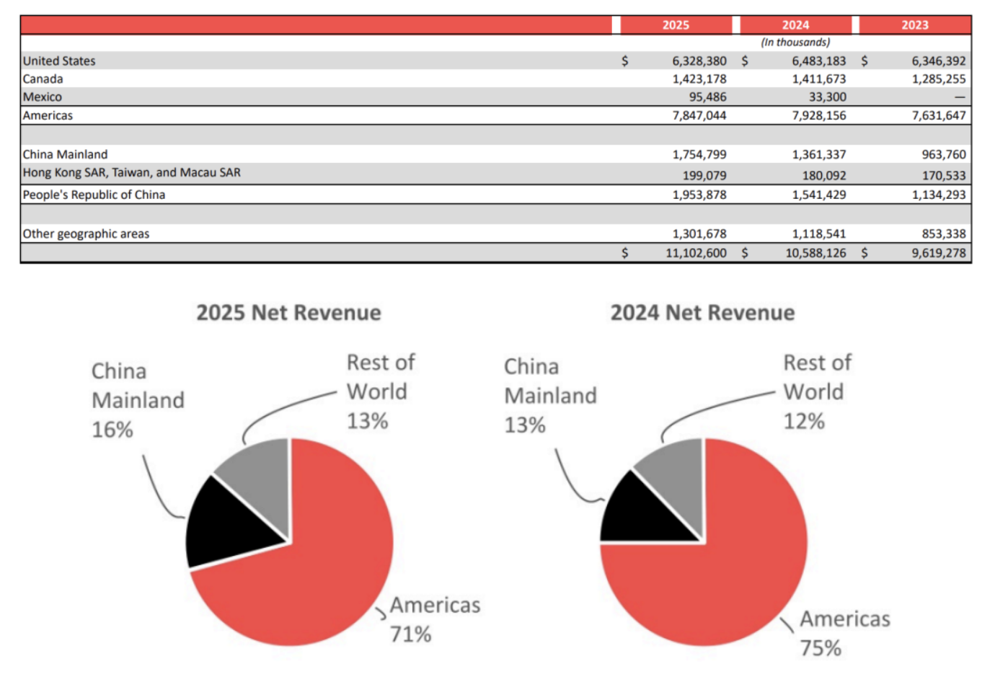Click the 2023 column header
This screenshot has width=995, height=682.
(914, 25)
